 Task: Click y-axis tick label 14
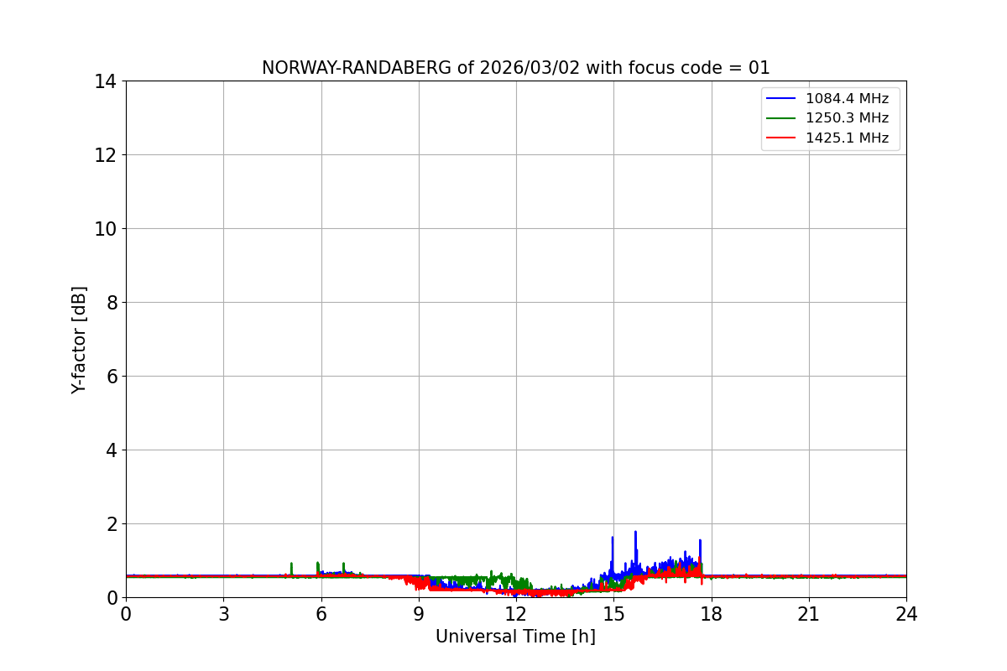point(106,81)
